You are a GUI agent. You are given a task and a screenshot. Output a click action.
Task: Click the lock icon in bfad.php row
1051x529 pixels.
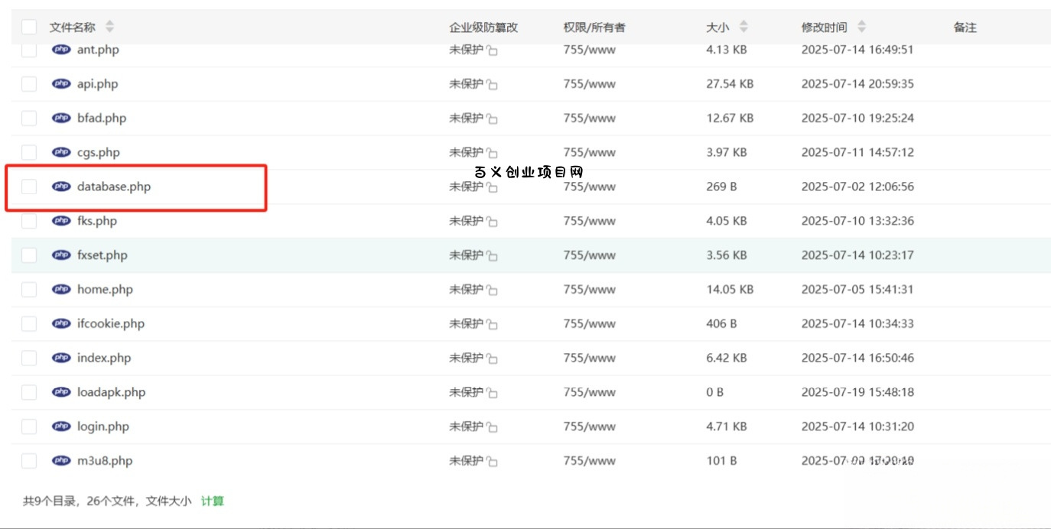click(492, 119)
